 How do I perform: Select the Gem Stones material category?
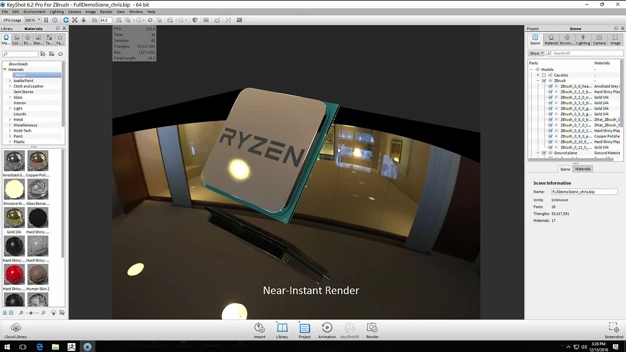click(23, 92)
